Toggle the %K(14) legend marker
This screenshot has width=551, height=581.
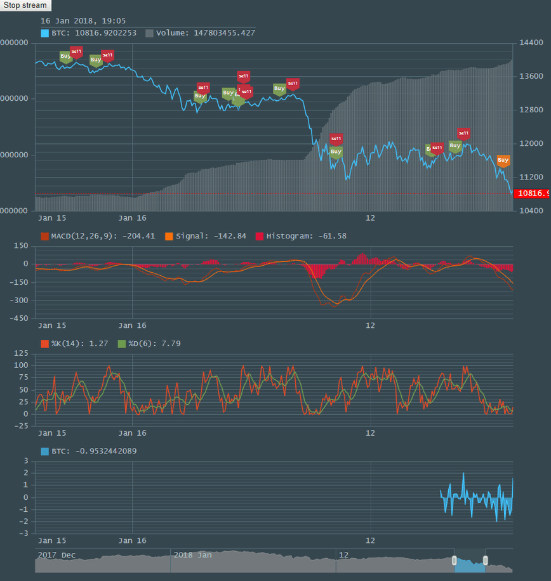point(45,344)
